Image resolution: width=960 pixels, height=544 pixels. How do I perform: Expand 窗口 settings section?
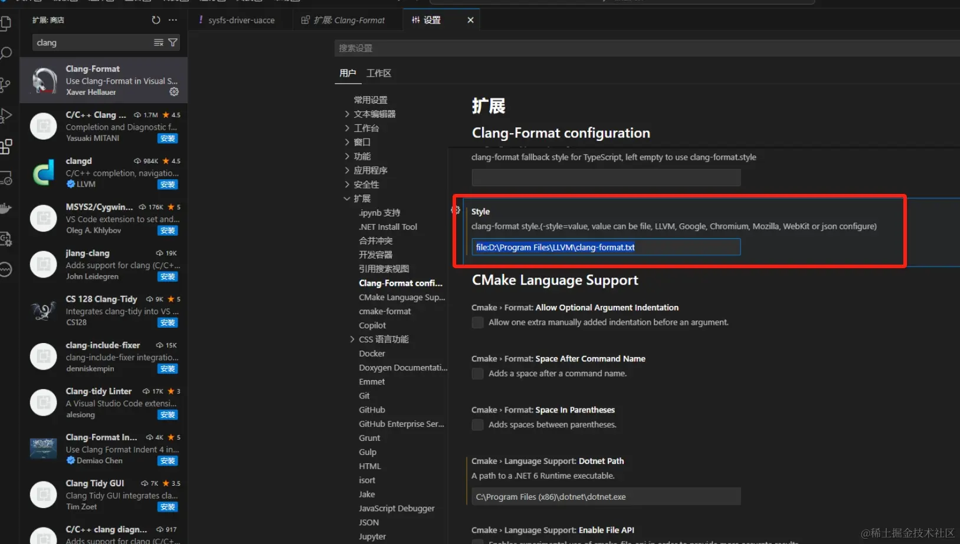347,142
